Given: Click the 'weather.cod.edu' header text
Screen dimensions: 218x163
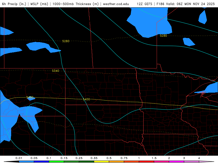Looking at the screenshot, I should point(116,4).
